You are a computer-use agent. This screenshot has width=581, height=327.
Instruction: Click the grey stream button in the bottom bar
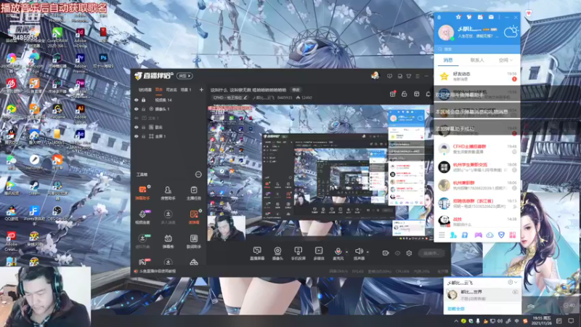click(x=431, y=253)
